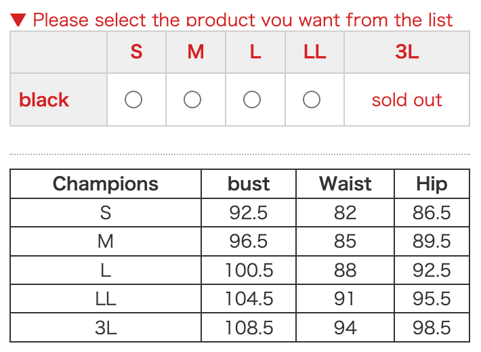Click the "Waist" column header
The width and height of the screenshot is (481, 352).
346,183
